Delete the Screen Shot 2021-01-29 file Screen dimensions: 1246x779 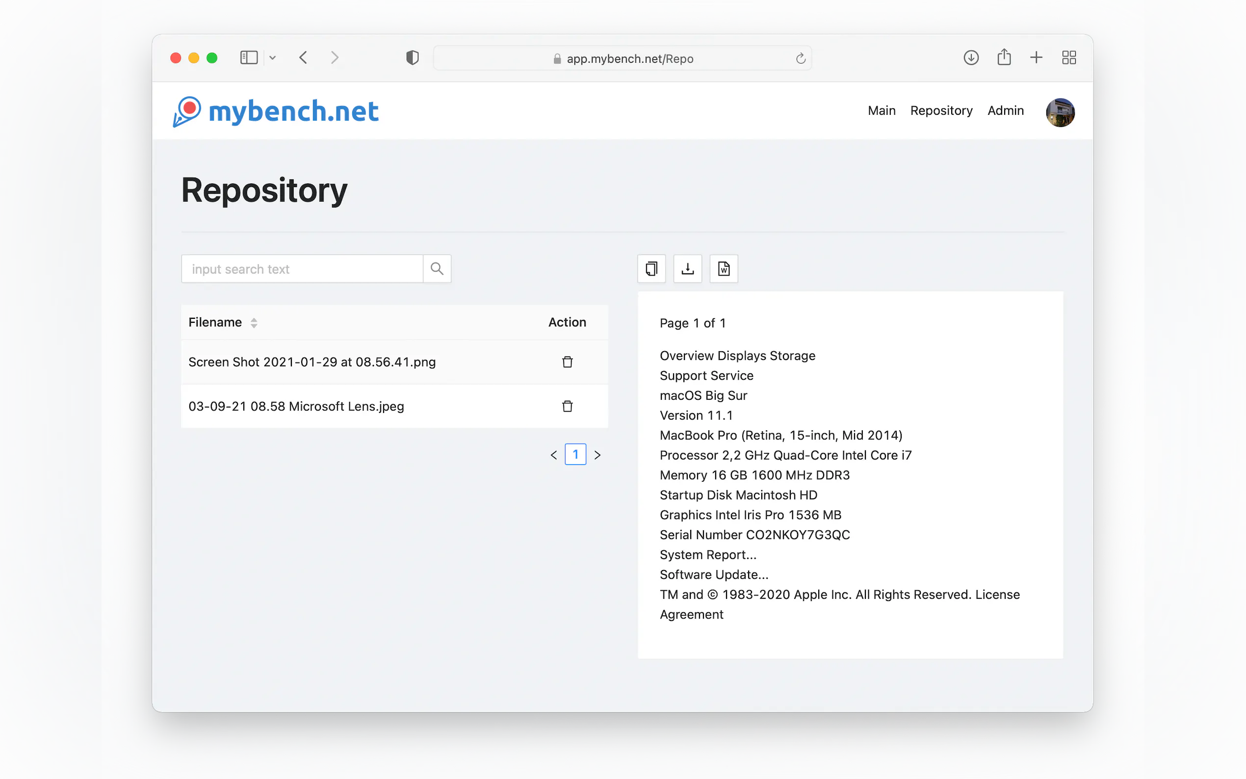coord(567,362)
